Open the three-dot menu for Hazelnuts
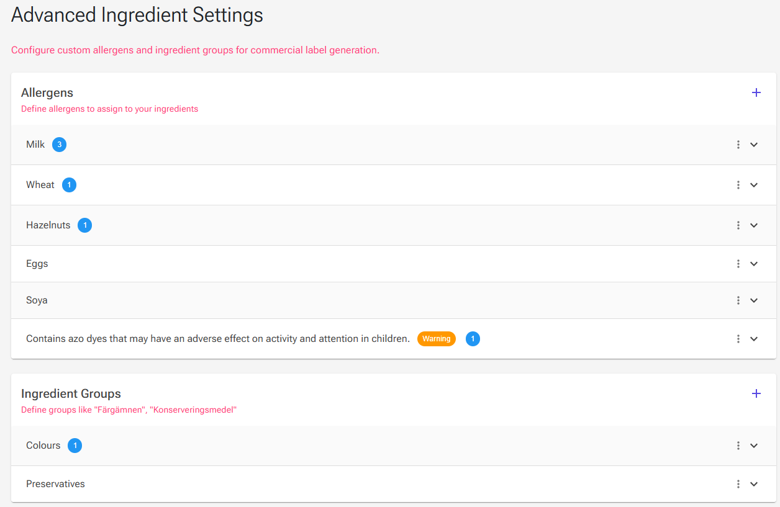The height and width of the screenshot is (507, 780). point(738,225)
